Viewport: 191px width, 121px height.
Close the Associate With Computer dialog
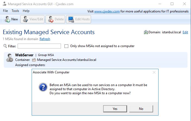(x=154, y=72)
